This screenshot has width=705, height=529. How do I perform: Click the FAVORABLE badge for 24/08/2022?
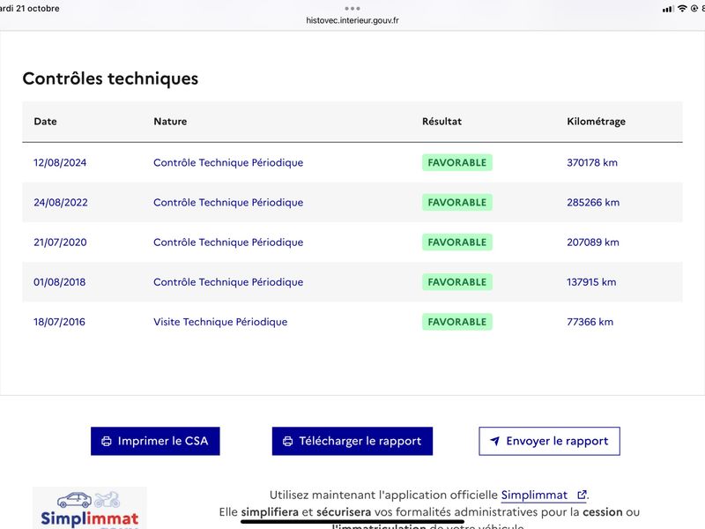coord(457,203)
